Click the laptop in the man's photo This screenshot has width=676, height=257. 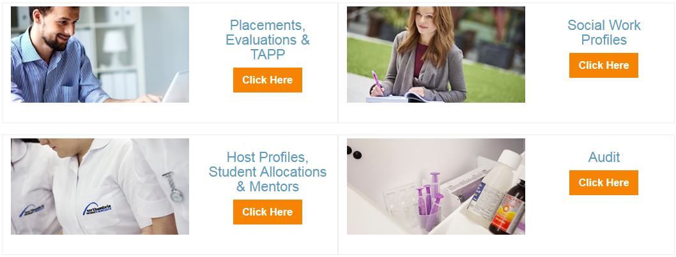176,87
